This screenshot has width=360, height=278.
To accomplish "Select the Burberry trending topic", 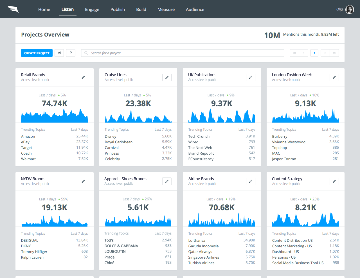I will pyautogui.click(x=280, y=136).
